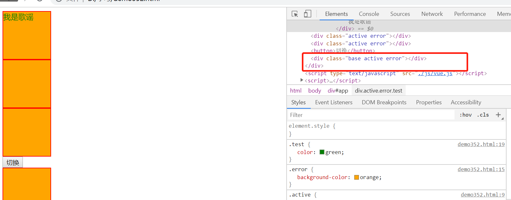Viewport: 511px width, 200px height.
Task: Switch to the Console tab
Action: pos(369,14)
